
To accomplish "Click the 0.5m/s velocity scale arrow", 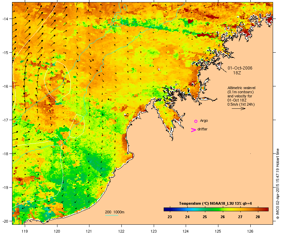I will (x=238, y=108).
